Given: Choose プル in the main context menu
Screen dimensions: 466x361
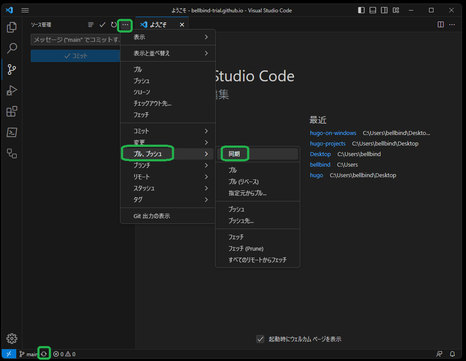Looking at the screenshot, I should click(x=167, y=69).
